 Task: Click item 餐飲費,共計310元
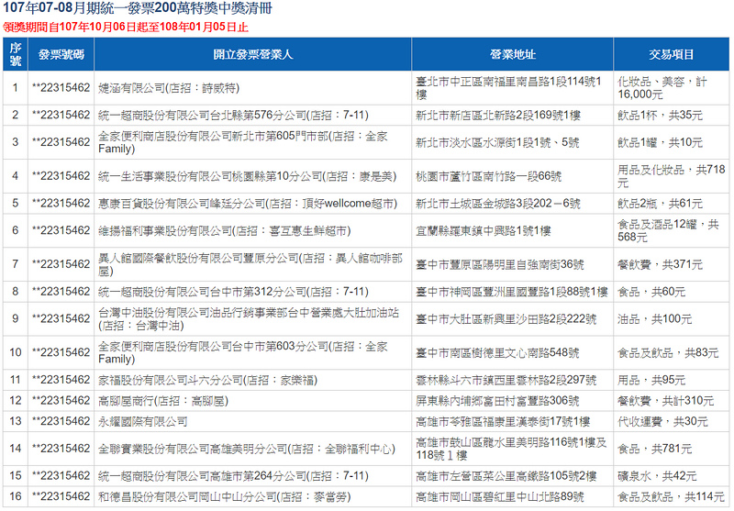pos(672,401)
